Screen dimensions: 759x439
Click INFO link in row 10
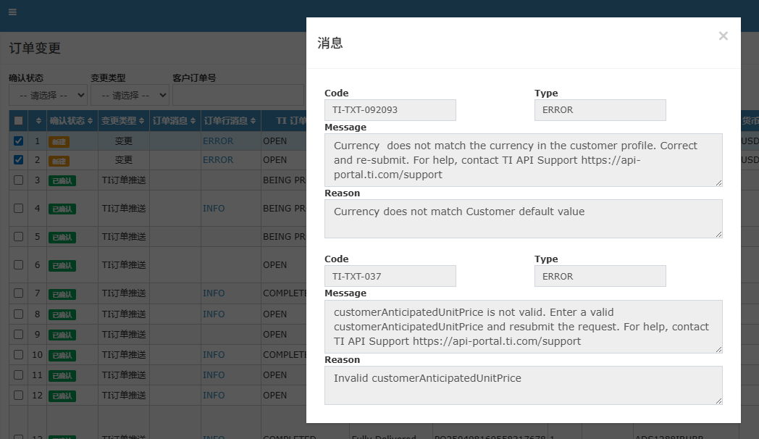tap(214, 355)
